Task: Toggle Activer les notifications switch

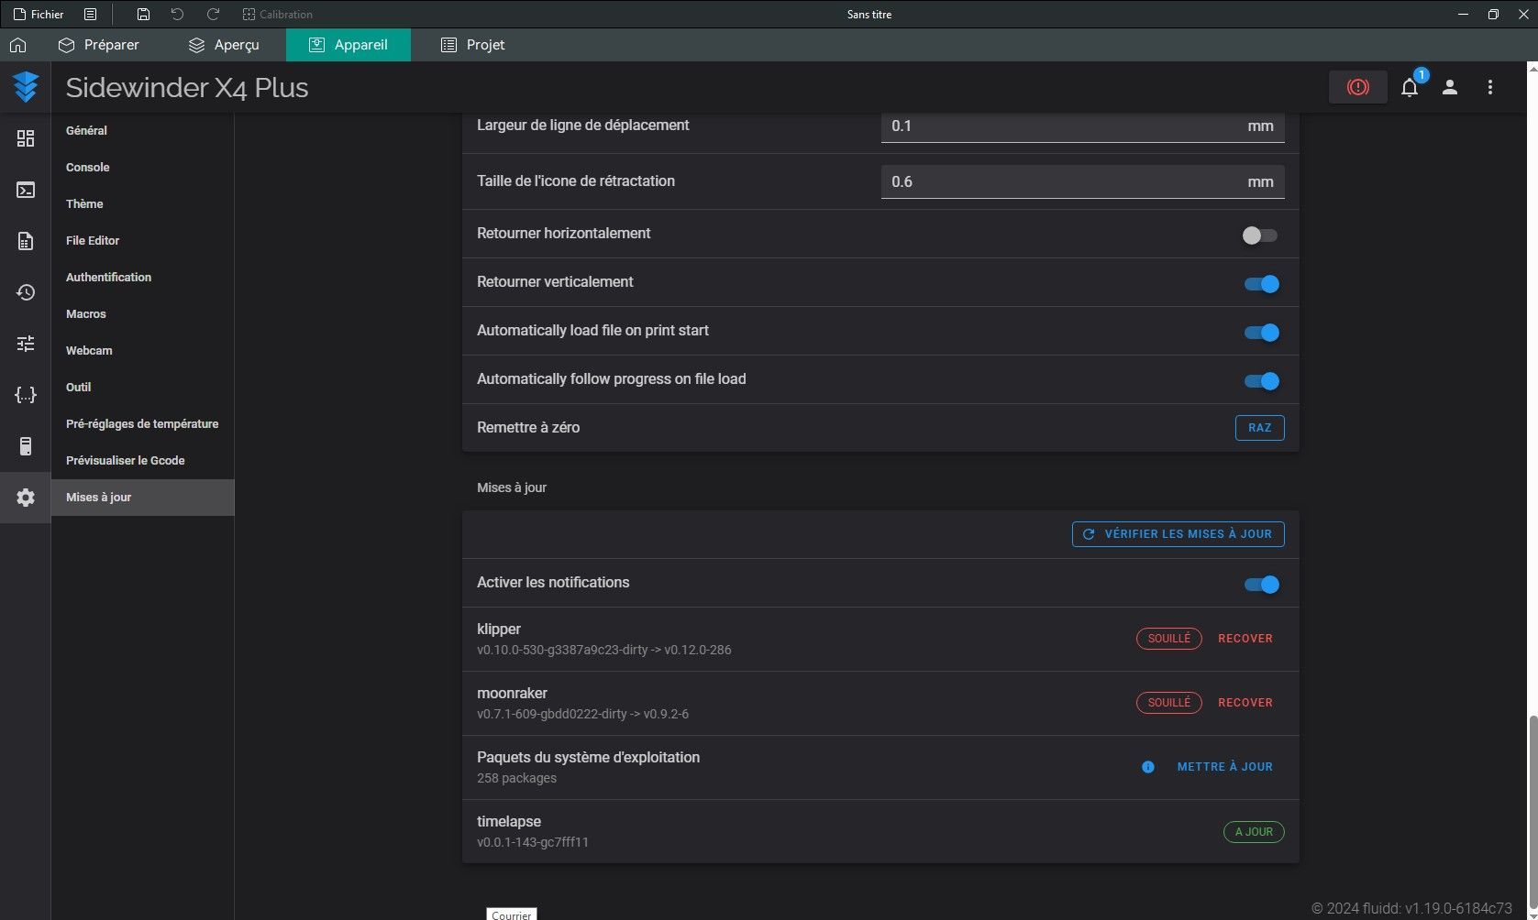Action: click(1261, 585)
